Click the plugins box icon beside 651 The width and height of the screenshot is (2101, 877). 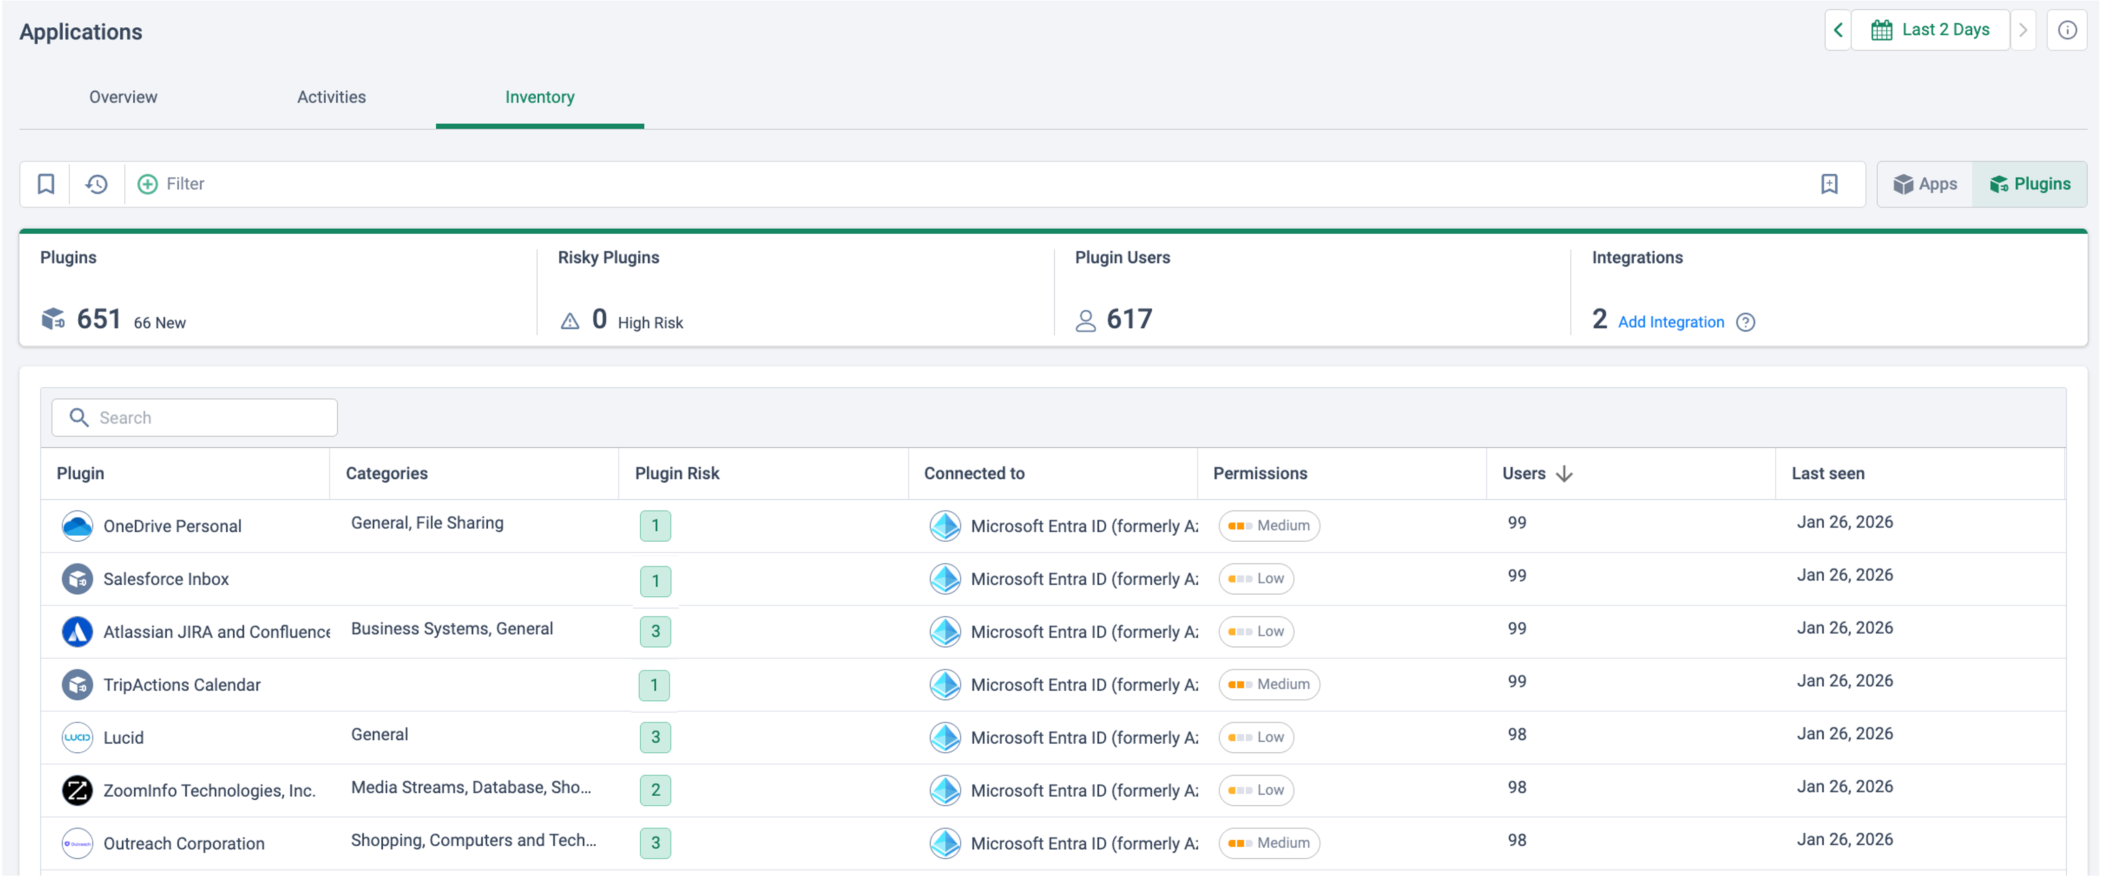click(x=53, y=319)
